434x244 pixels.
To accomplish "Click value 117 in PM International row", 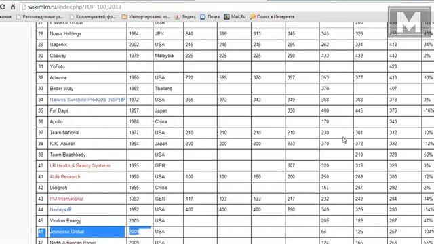I will (201, 199).
